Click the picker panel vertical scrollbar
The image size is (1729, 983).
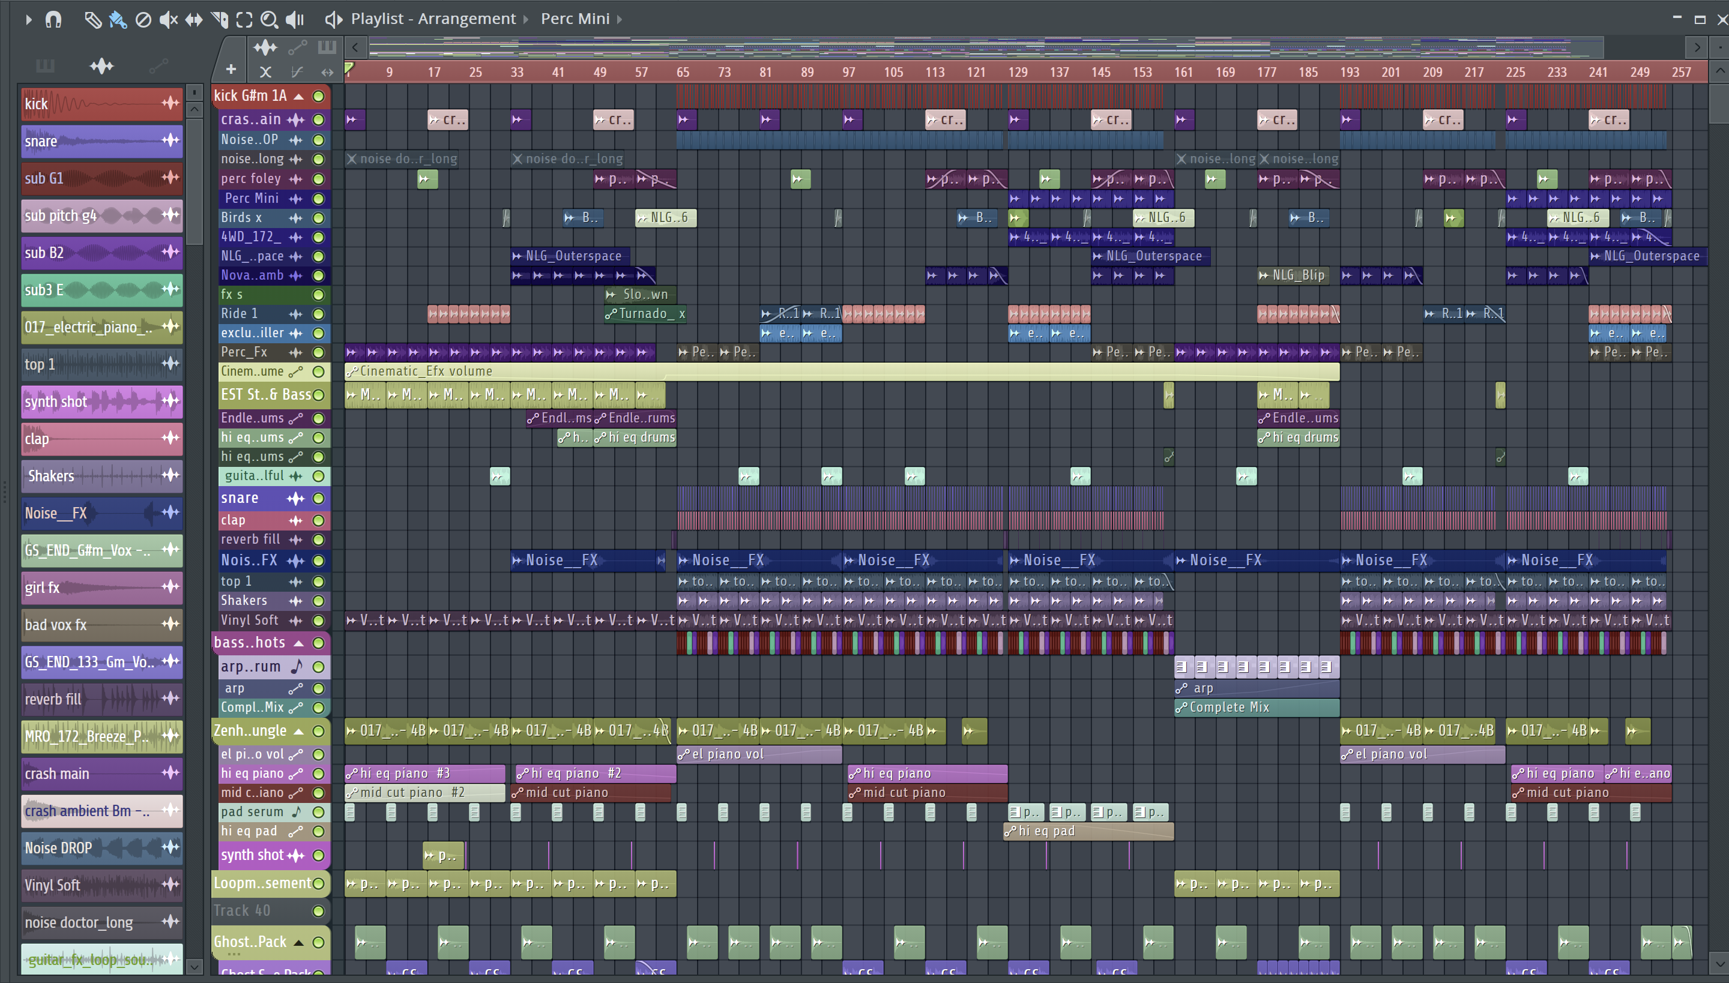tap(194, 182)
